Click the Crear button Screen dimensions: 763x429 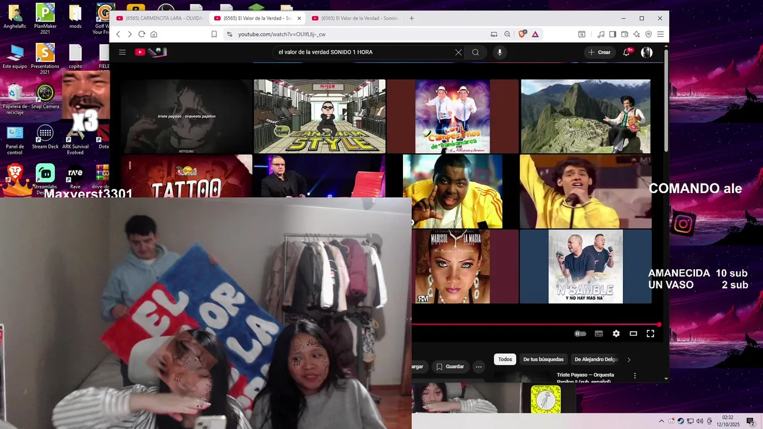point(600,52)
